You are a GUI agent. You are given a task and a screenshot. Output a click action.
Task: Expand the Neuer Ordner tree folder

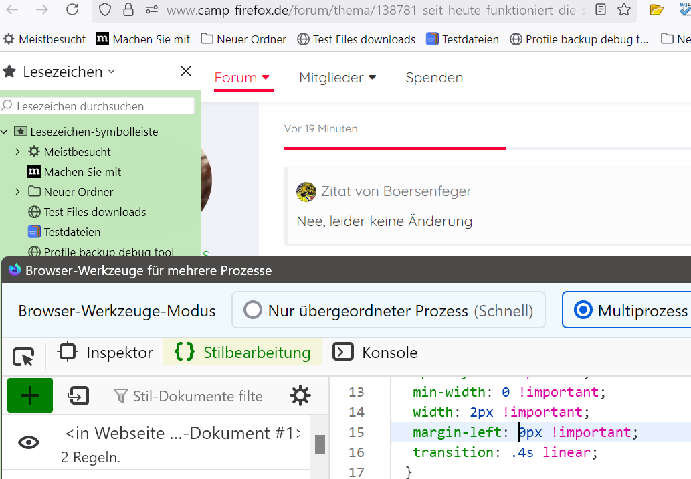(17, 192)
